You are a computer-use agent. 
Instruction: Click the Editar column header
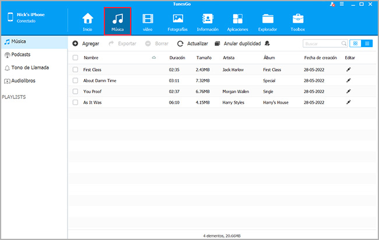pyautogui.click(x=350, y=58)
